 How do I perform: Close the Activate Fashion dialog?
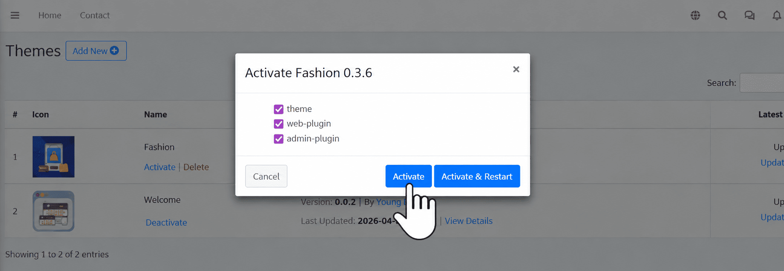coord(516,69)
